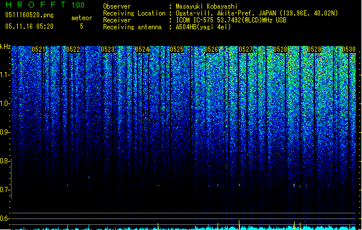Click the Ogata-vill. Akita-Pref. JAPAN location text

point(257,13)
